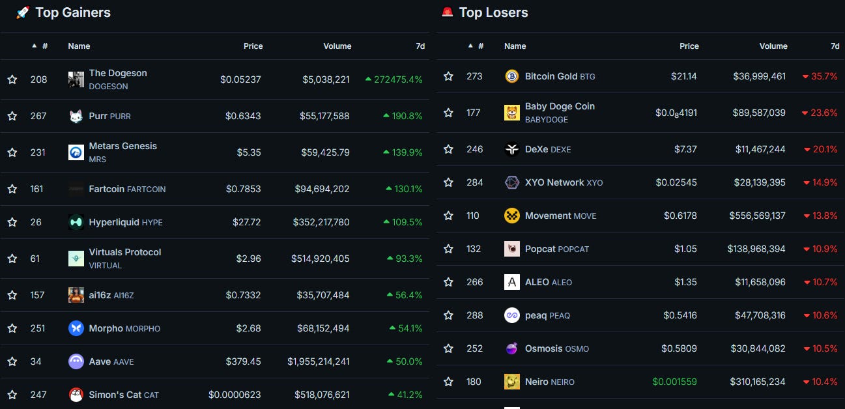The width and height of the screenshot is (845, 409).
Task: Toggle the Popcat favorite star
Action: [448, 249]
